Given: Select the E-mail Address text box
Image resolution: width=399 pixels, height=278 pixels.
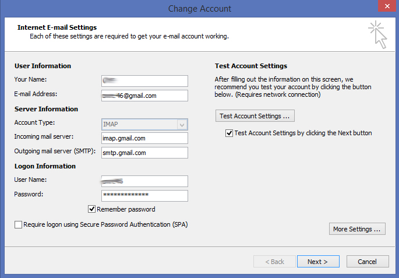Looking at the screenshot, I should [144, 96].
